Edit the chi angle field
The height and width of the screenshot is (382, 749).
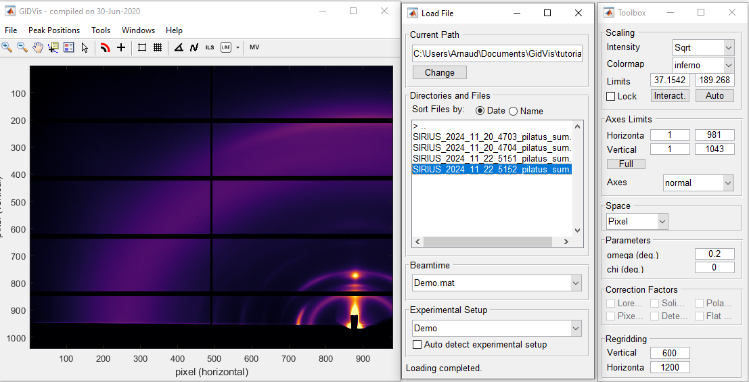click(714, 268)
